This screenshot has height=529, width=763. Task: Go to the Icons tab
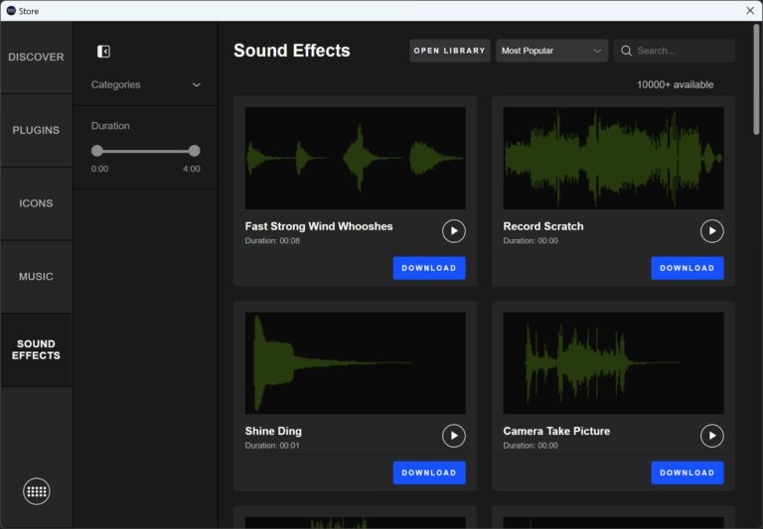point(36,203)
